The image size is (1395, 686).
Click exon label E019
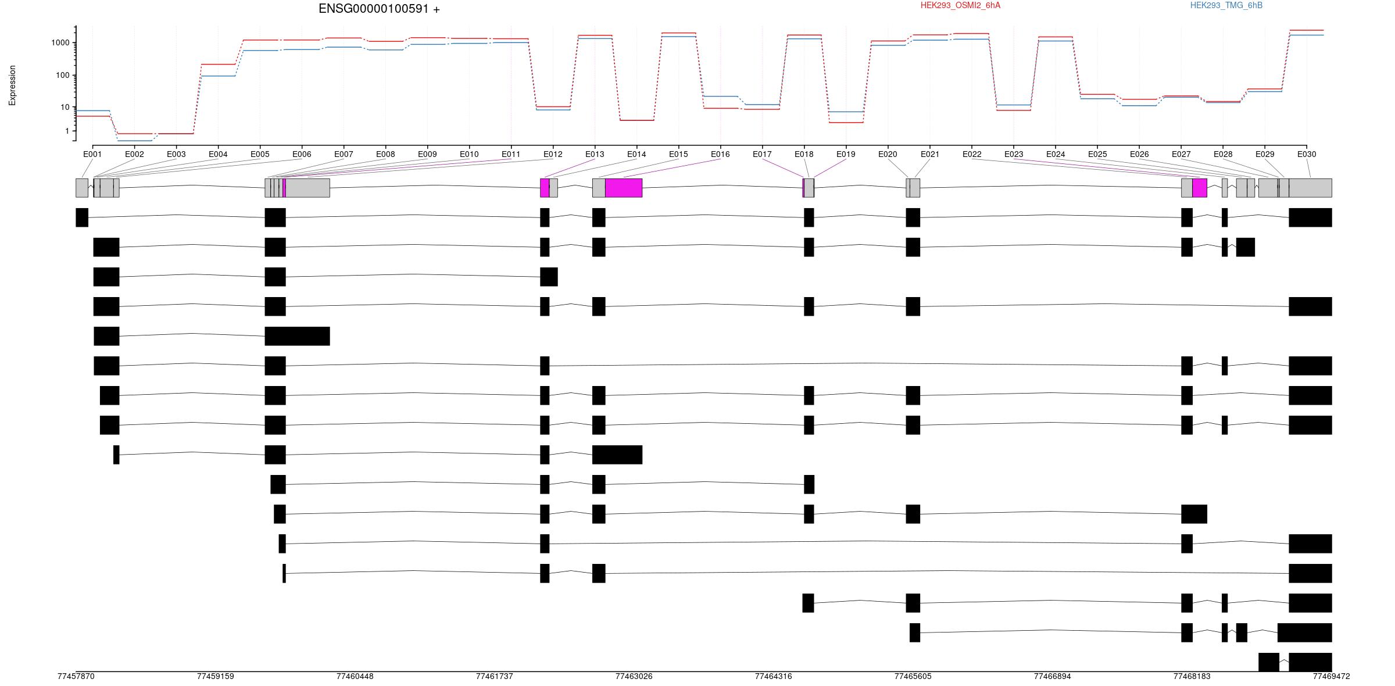846,154
